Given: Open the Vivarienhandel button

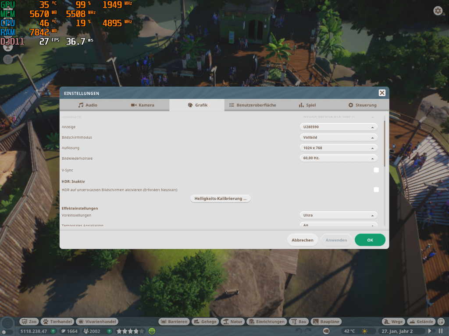Looking at the screenshot, I should (97, 322).
